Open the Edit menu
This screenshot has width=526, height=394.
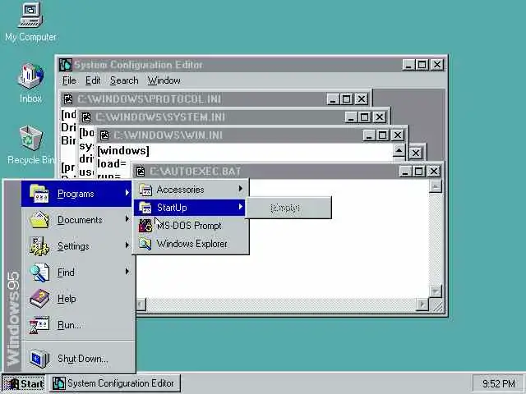click(x=93, y=80)
